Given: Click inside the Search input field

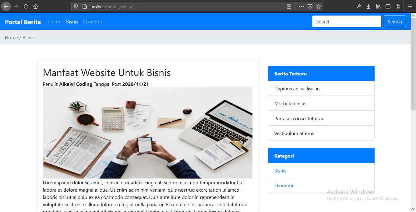Looking at the screenshot, I should 347,21.
